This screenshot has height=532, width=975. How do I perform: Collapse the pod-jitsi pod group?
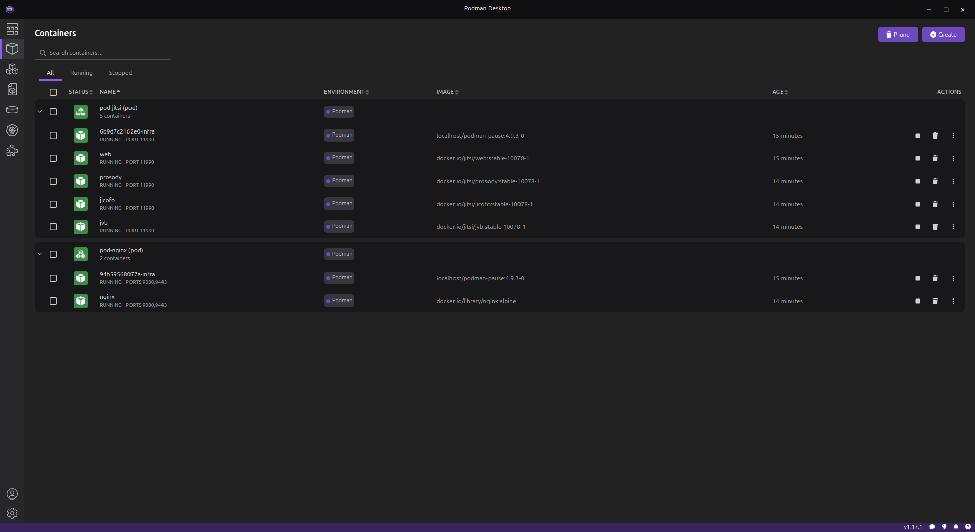pos(40,112)
